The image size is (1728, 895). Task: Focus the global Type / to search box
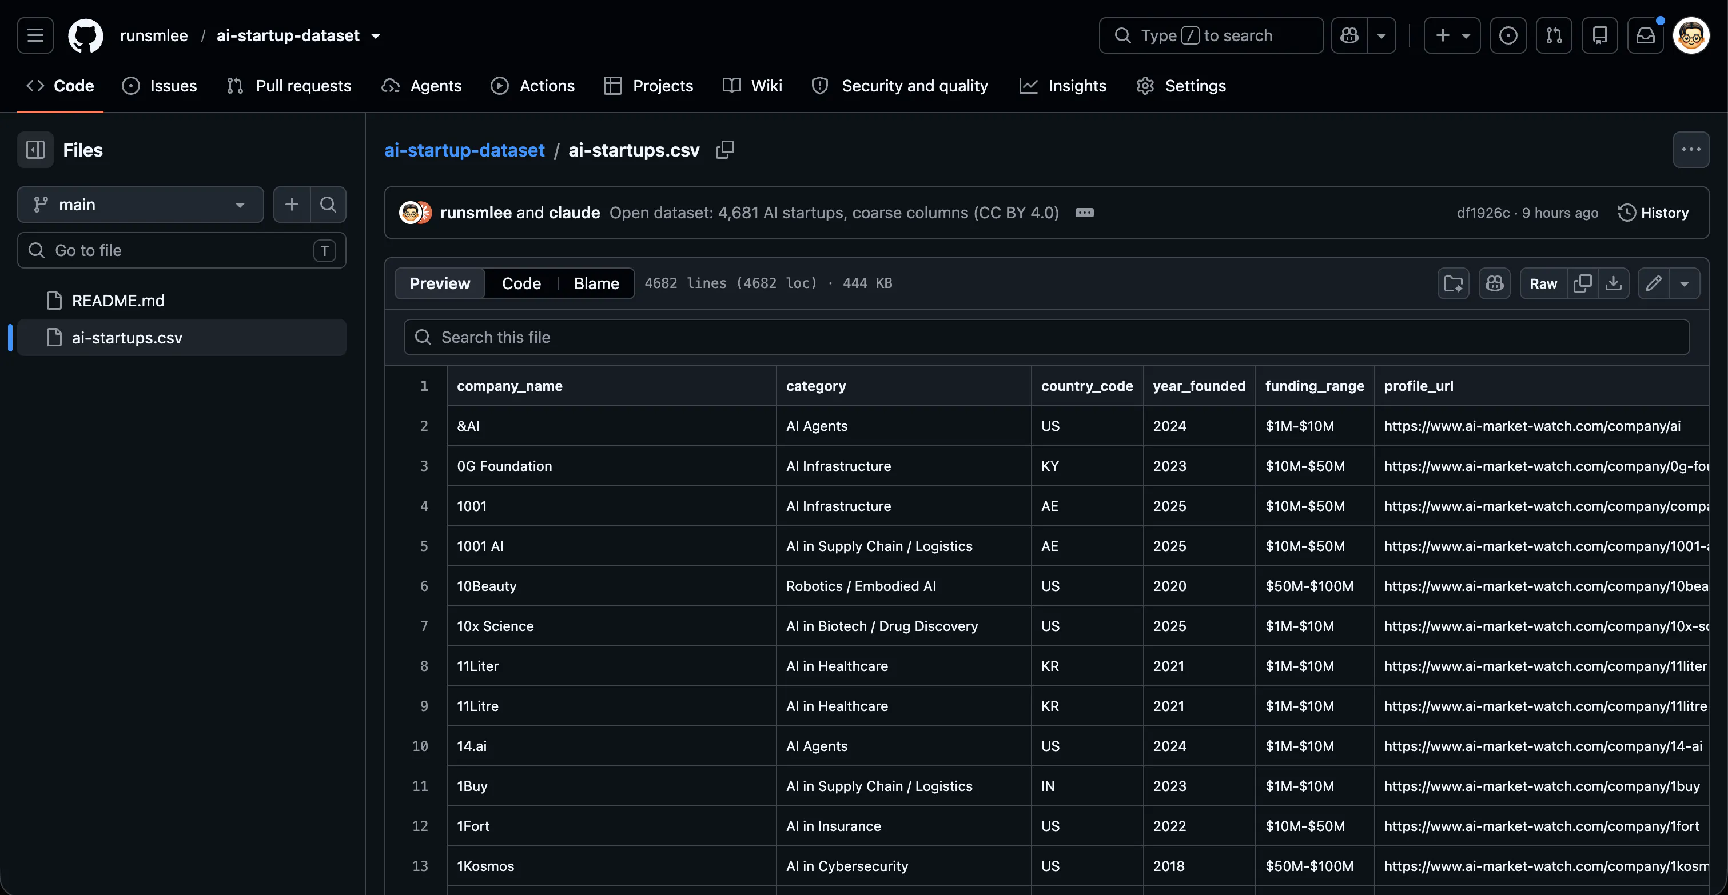(1211, 35)
